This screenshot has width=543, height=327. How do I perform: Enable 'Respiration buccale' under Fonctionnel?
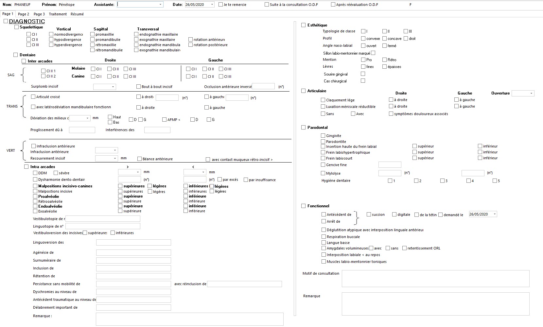pos(323,237)
